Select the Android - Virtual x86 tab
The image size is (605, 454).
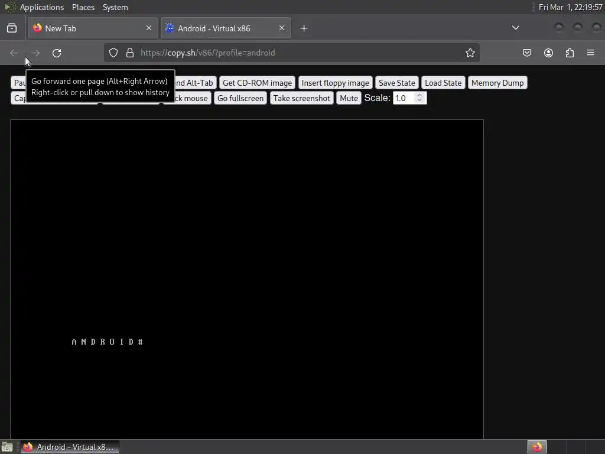point(226,28)
